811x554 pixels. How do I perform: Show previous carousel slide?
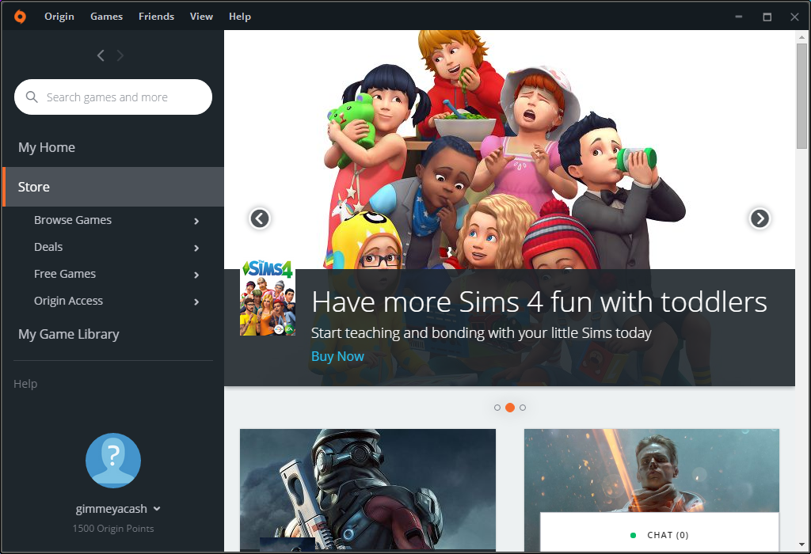[260, 218]
